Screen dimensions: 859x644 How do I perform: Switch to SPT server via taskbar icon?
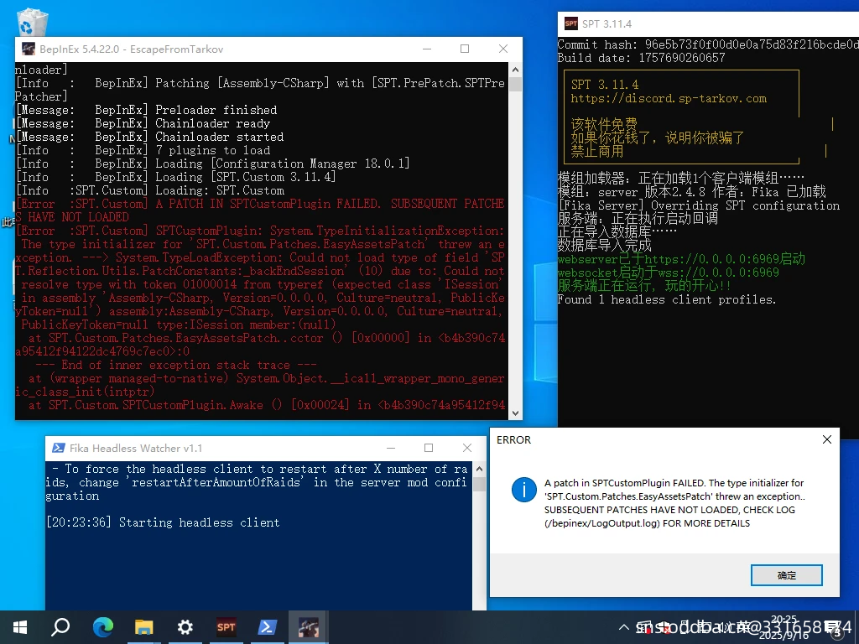(226, 627)
